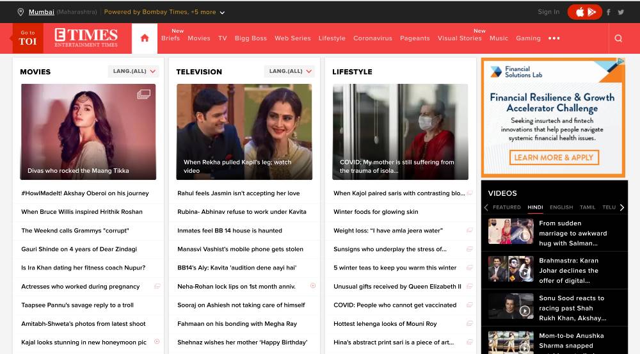
Task: Click play icon on Brahmastra video thumbnail
Action: click(x=525, y=273)
